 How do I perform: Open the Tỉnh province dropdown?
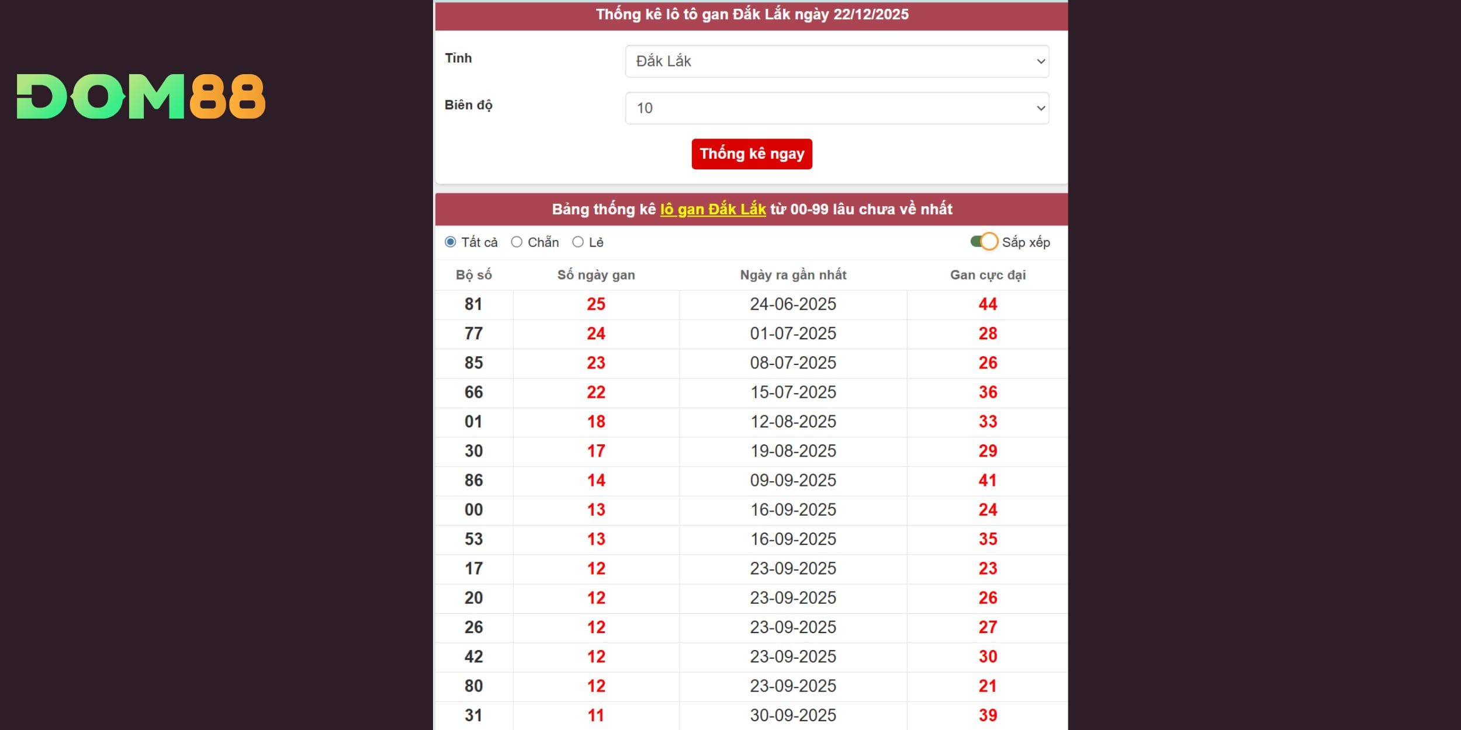[x=836, y=61]
